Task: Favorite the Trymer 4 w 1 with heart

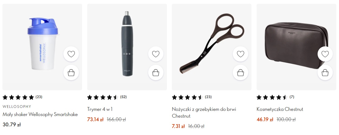Action: tap(156, 54)
